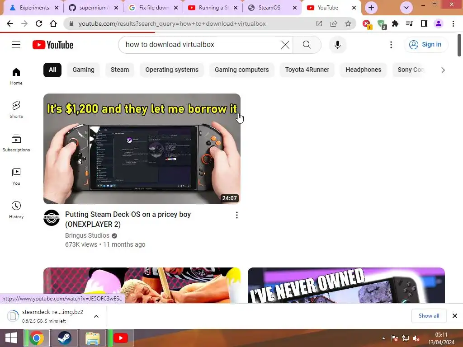Toggle the browser side panel
This screenshot has height=347, width=463.
(424, 23)
